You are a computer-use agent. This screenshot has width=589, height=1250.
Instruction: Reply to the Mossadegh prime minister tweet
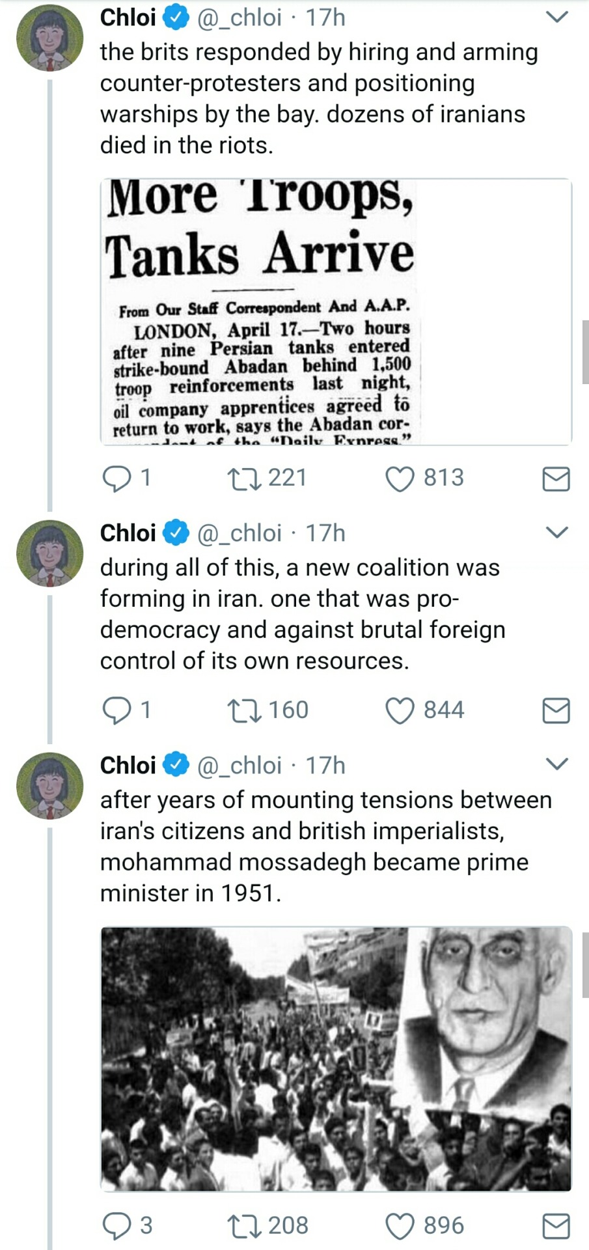(x=117, y=1226)
